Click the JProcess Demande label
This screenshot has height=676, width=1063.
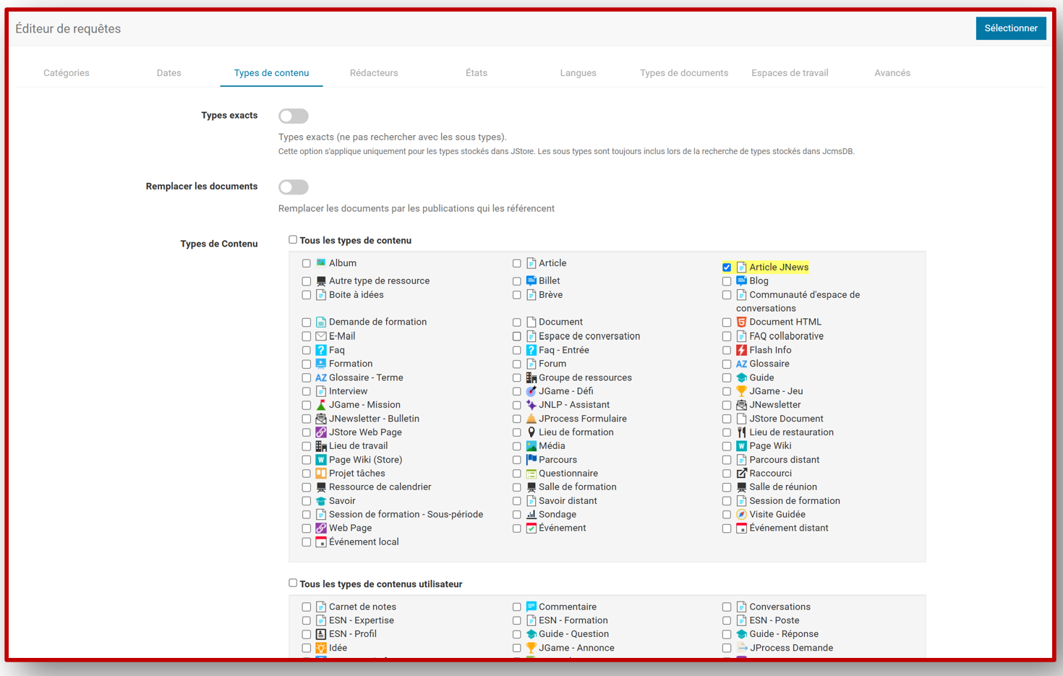pyautogui.click(x=791, y=648)
